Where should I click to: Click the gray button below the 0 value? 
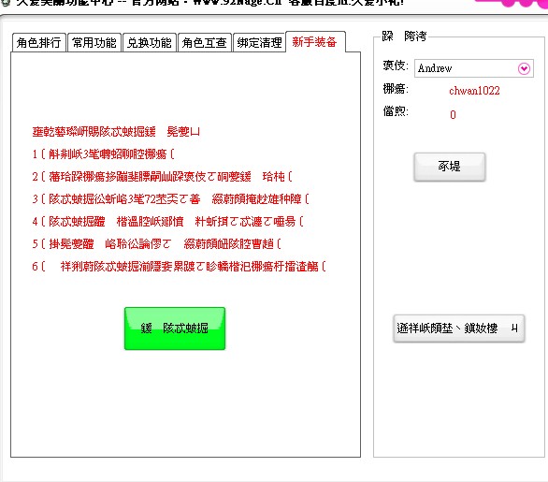[450, 167]
